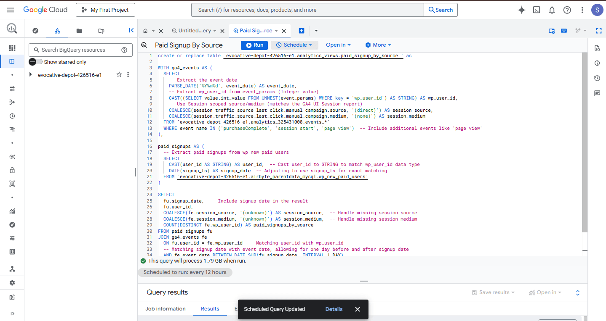Open Data transfers sidebar icon
Screen dimensions: 606x321
12,89
